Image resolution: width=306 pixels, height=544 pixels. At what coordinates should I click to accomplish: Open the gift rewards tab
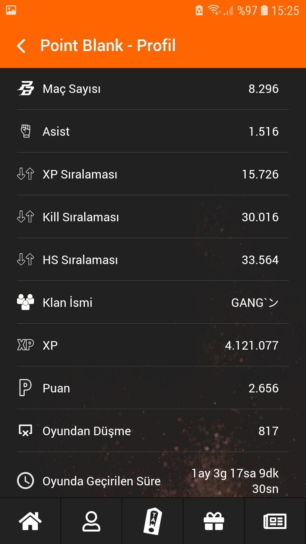coord(214,521)
